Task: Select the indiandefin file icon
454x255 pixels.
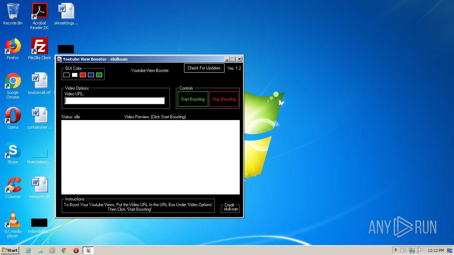Action: coord(39,225)
